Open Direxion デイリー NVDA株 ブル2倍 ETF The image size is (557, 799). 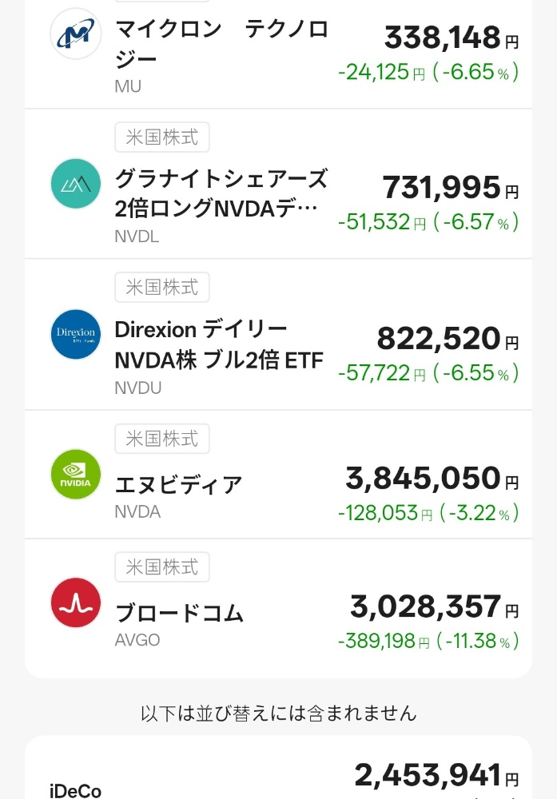pos(219,345)
